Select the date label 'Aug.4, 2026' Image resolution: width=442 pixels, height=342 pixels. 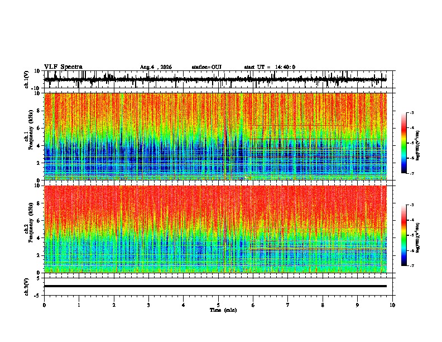tap(156, 67)
